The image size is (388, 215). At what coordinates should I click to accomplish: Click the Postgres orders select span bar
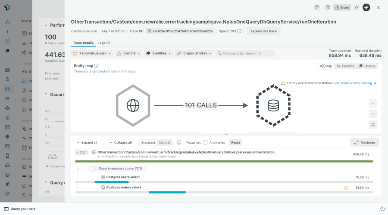[167, 192]
